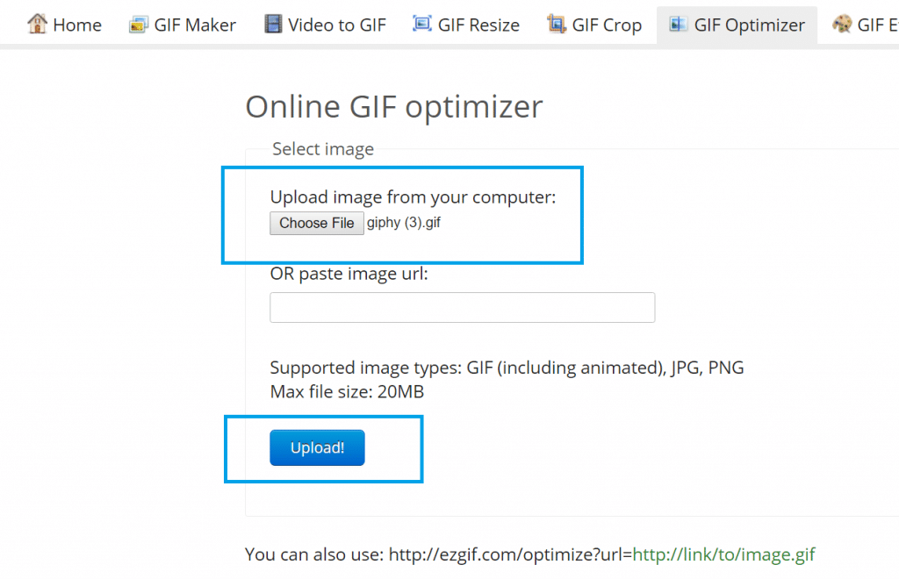Open the http://link/to/image.gif link
This screenshot has width=899, height=579.
click(723, 554)
